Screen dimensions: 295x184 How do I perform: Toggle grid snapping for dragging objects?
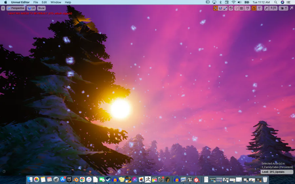click(241, 8)
